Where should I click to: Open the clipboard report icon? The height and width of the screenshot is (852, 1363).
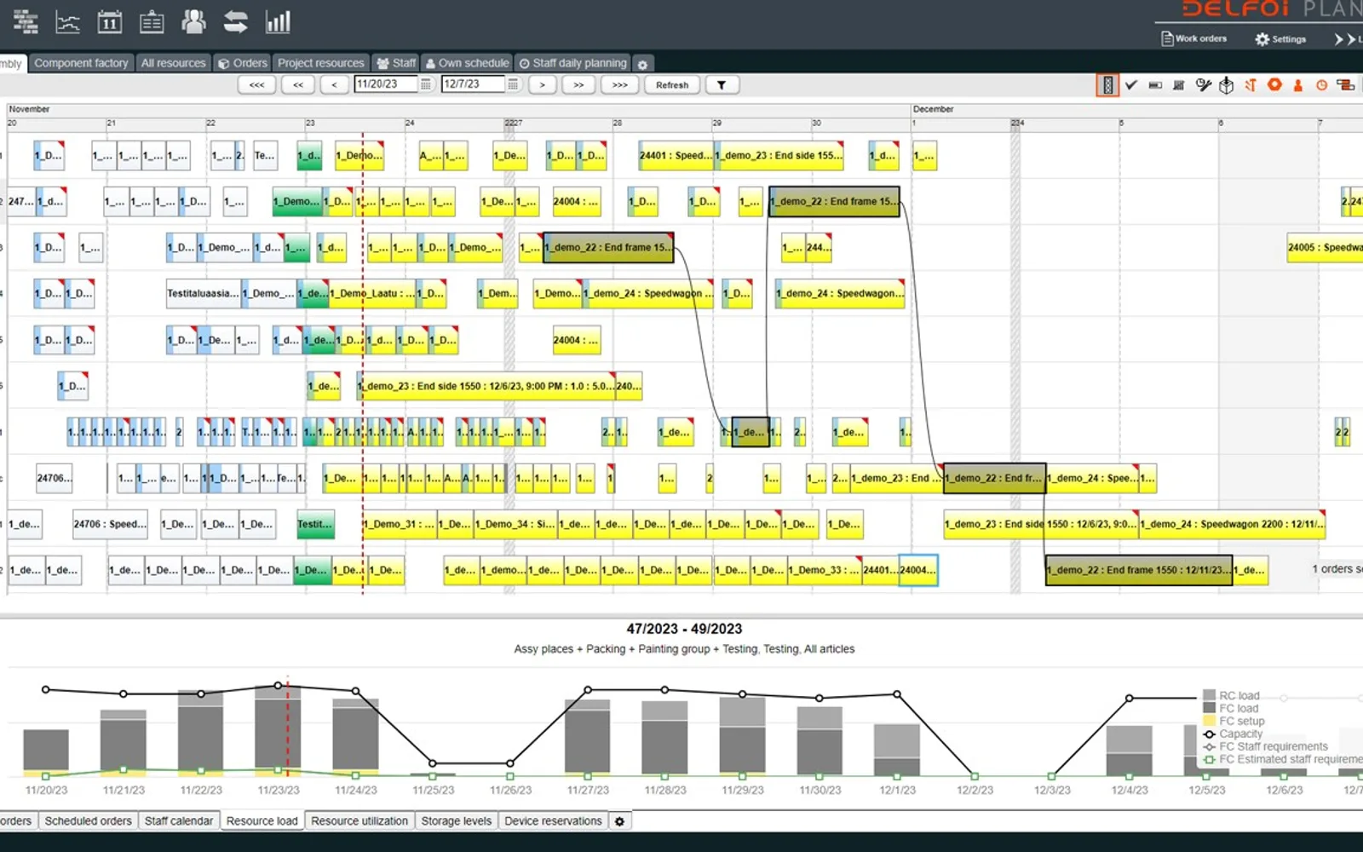(152, 21)
